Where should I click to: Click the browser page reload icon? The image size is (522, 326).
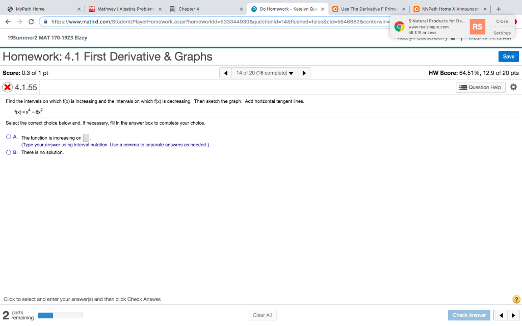point(32,21)
